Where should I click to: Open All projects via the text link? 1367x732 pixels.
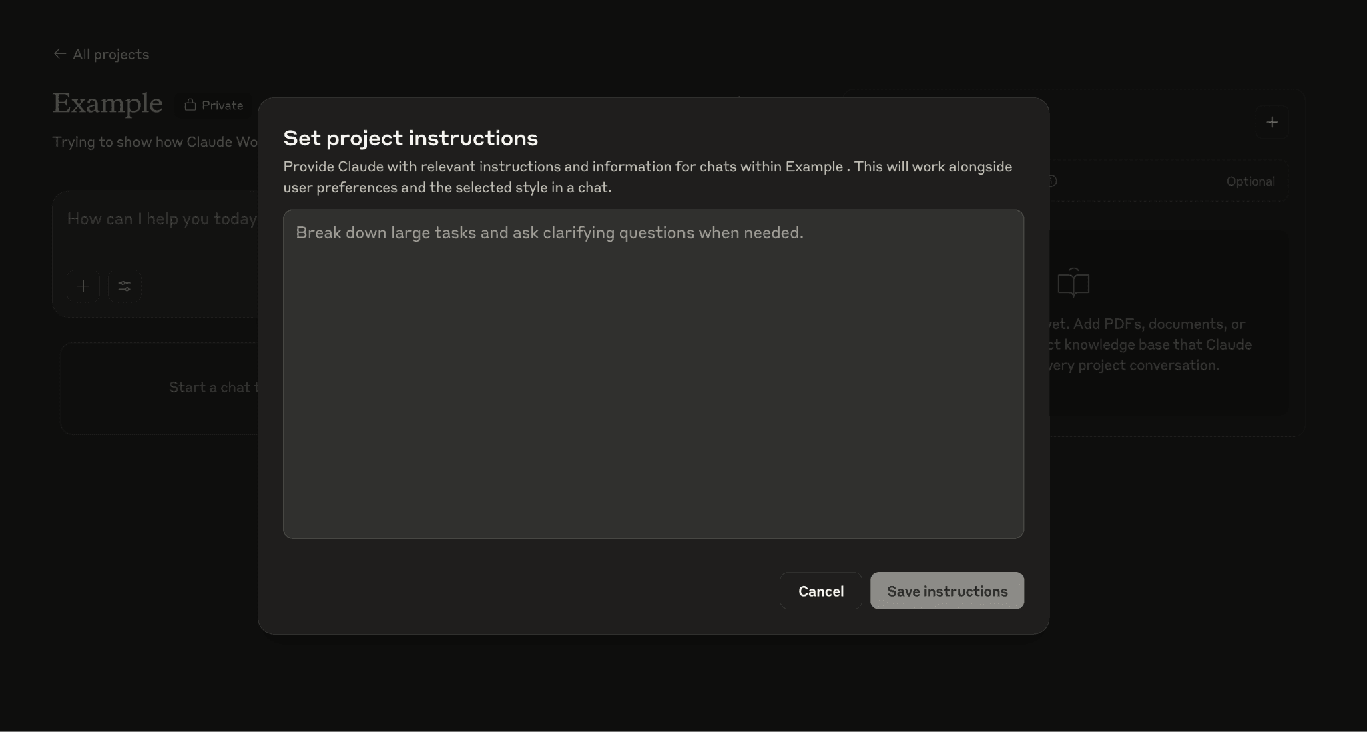111,54
